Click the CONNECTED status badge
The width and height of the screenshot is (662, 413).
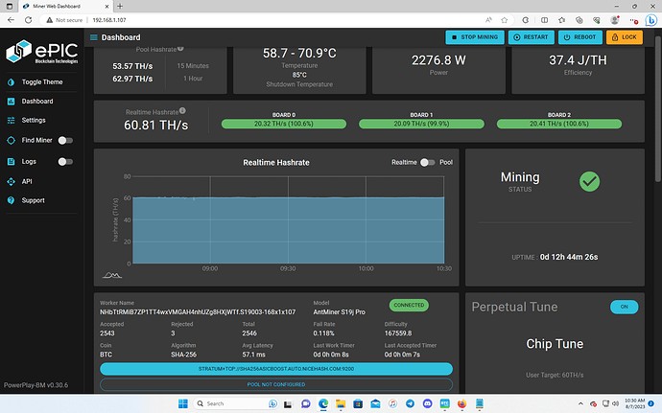click(409, 305)
